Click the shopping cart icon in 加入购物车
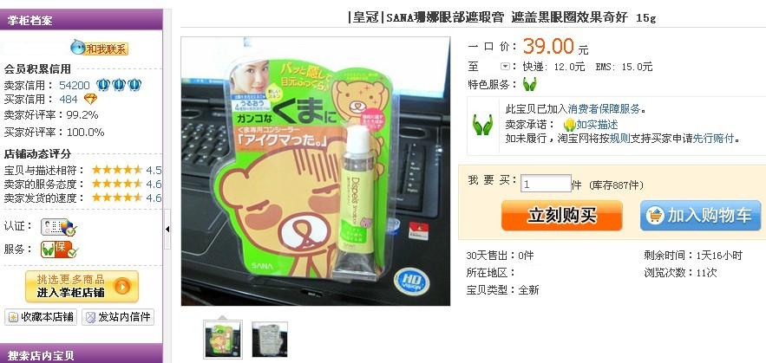Screen dimensions: 766x363 (x=655, y=215)
